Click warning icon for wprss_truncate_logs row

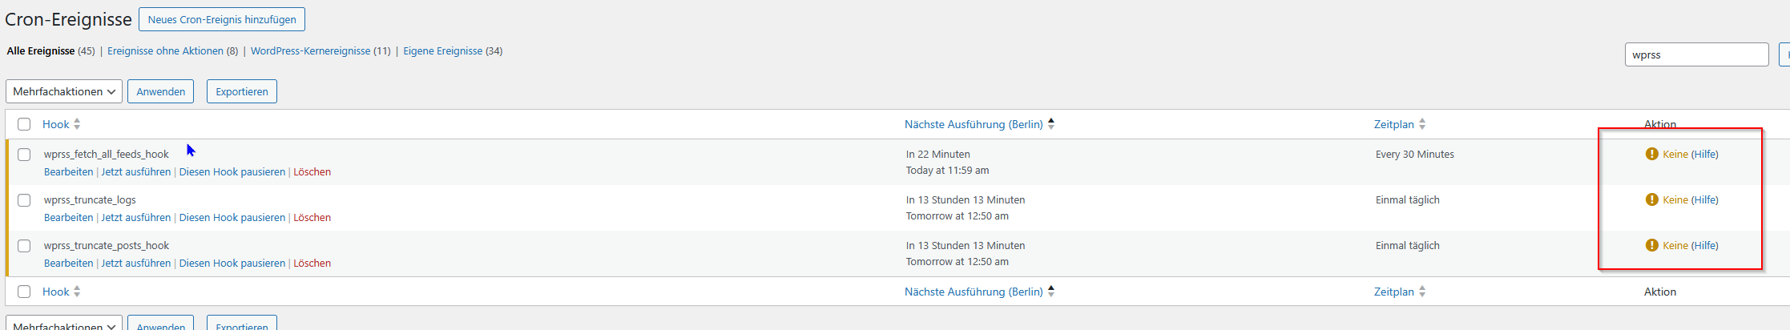(x=1651, y=199)
